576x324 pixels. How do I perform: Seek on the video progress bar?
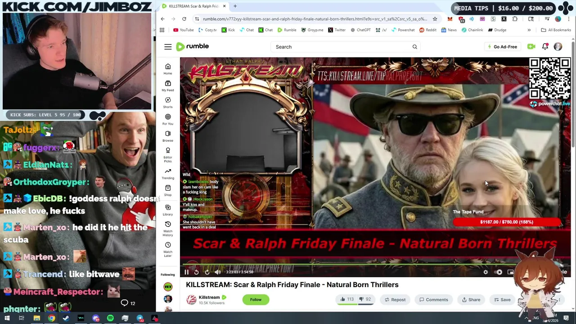[x=375, y=265]
